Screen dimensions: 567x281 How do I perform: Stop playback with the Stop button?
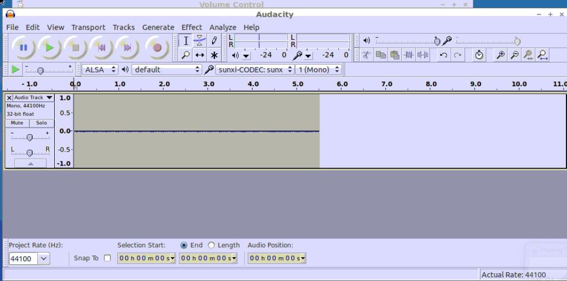click(75, 48)
